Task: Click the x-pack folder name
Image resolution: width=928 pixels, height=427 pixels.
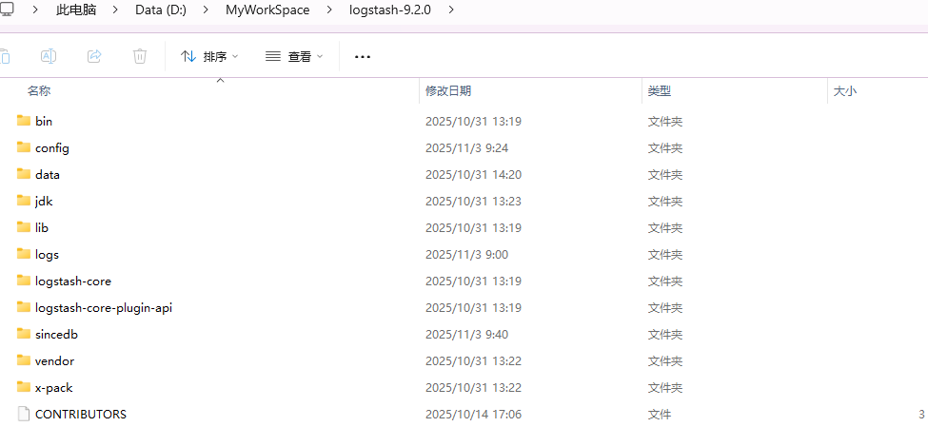Action: pos(54,387)
